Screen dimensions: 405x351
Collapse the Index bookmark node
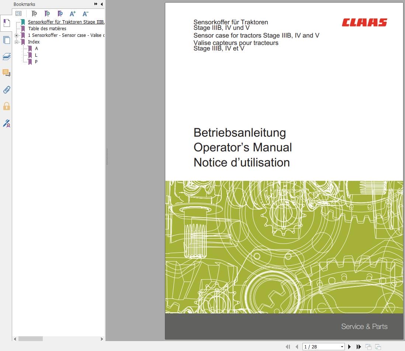click(x=17, y=42)
